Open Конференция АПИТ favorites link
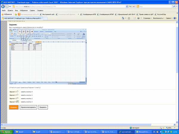179x134 pixels. click(106, 14)
